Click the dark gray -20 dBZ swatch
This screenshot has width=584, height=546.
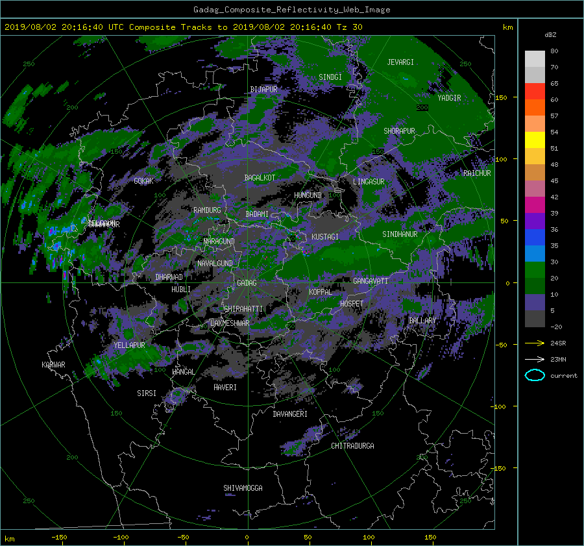click(535, 318)
